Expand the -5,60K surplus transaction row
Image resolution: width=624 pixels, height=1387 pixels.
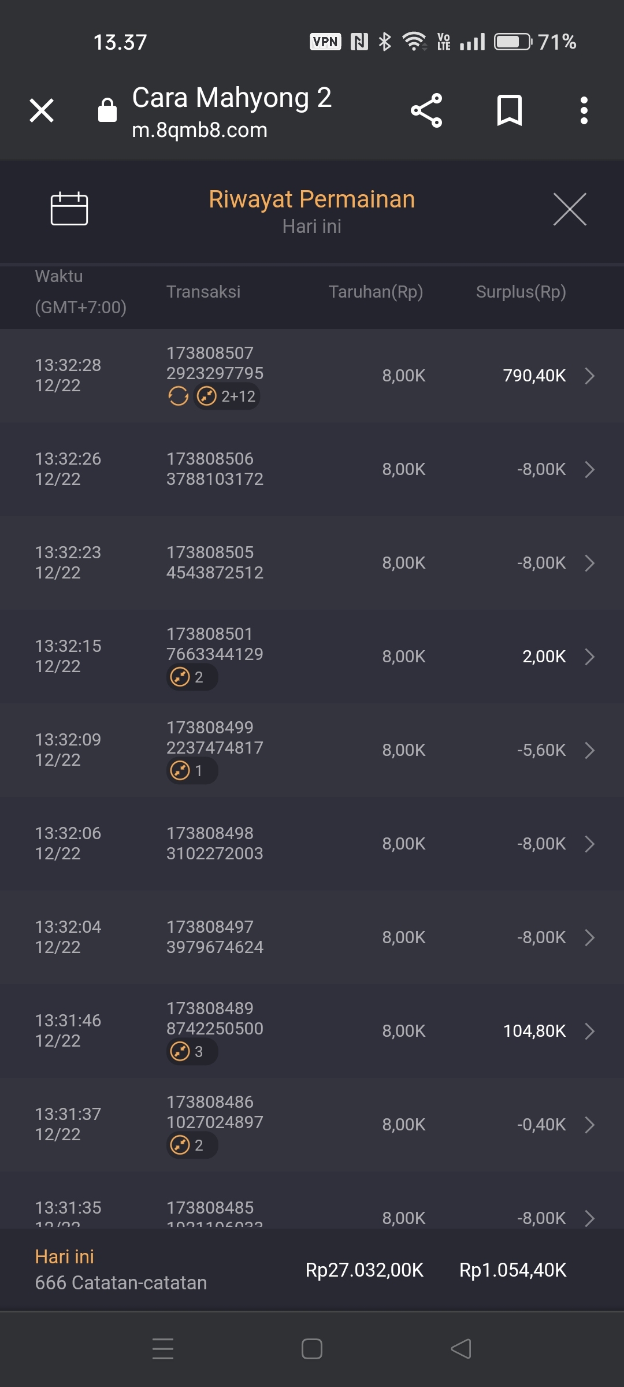(589, 750)
